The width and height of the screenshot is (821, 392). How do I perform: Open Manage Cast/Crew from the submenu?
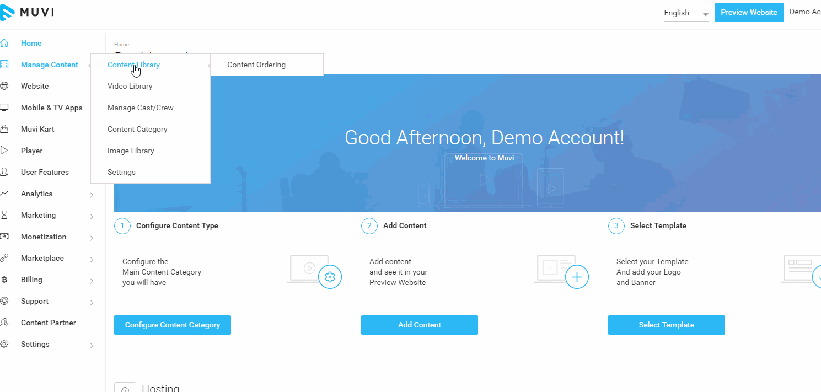click(140, 108)
